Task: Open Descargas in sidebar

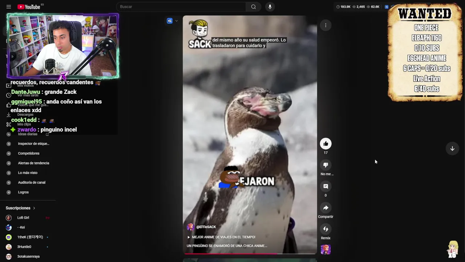Action: pos(25,115)
